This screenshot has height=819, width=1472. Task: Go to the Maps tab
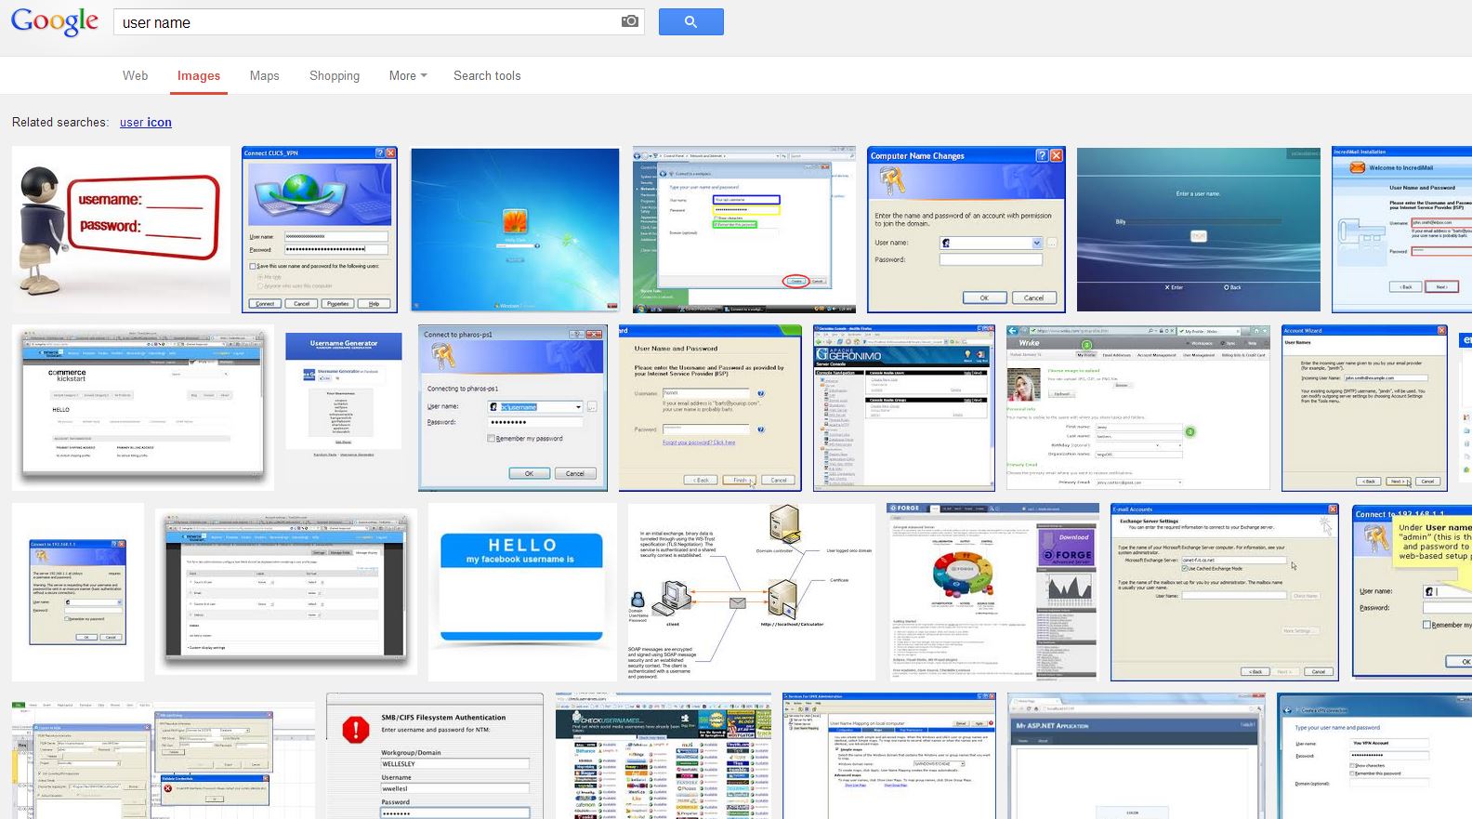[x=265, y=76]
